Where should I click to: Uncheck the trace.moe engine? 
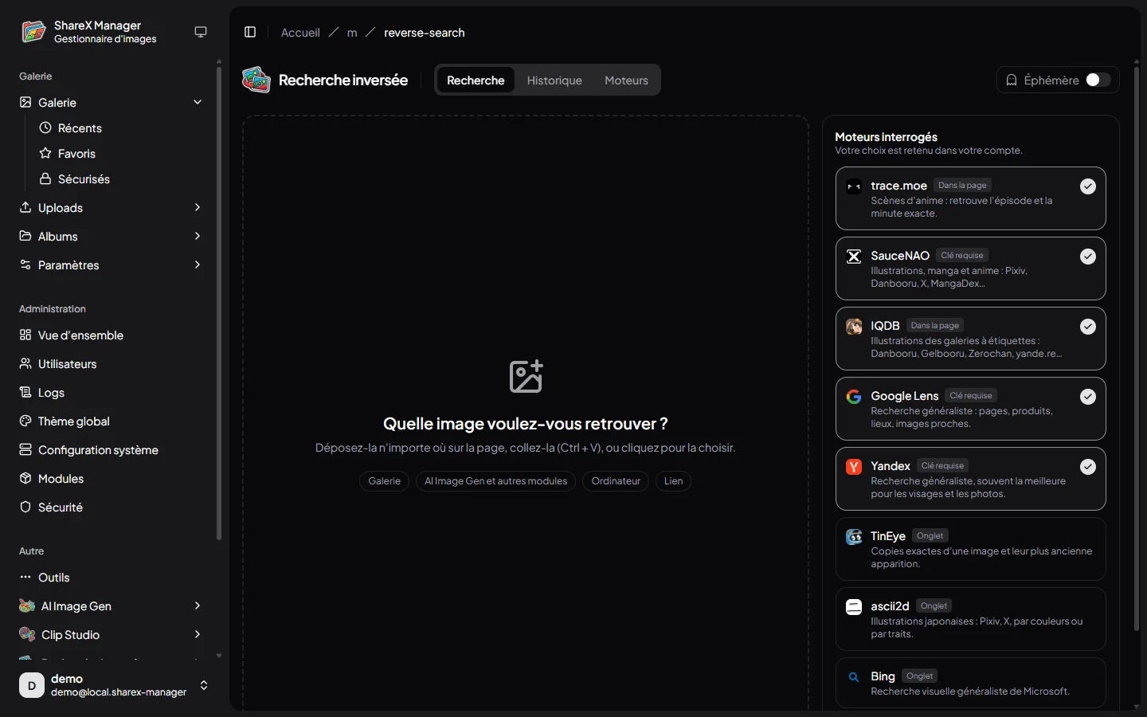(1088, 186)
